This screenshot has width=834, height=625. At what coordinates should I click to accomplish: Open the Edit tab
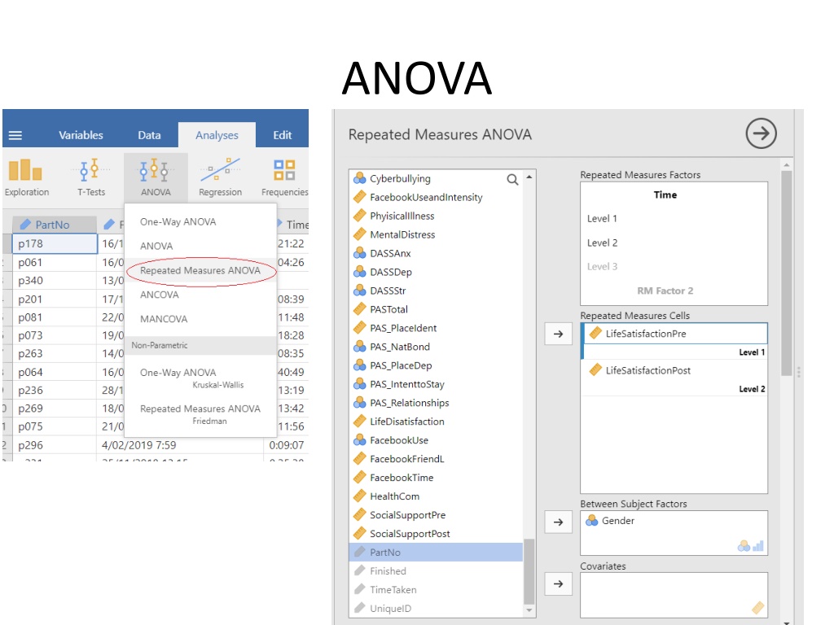(283, 135)
